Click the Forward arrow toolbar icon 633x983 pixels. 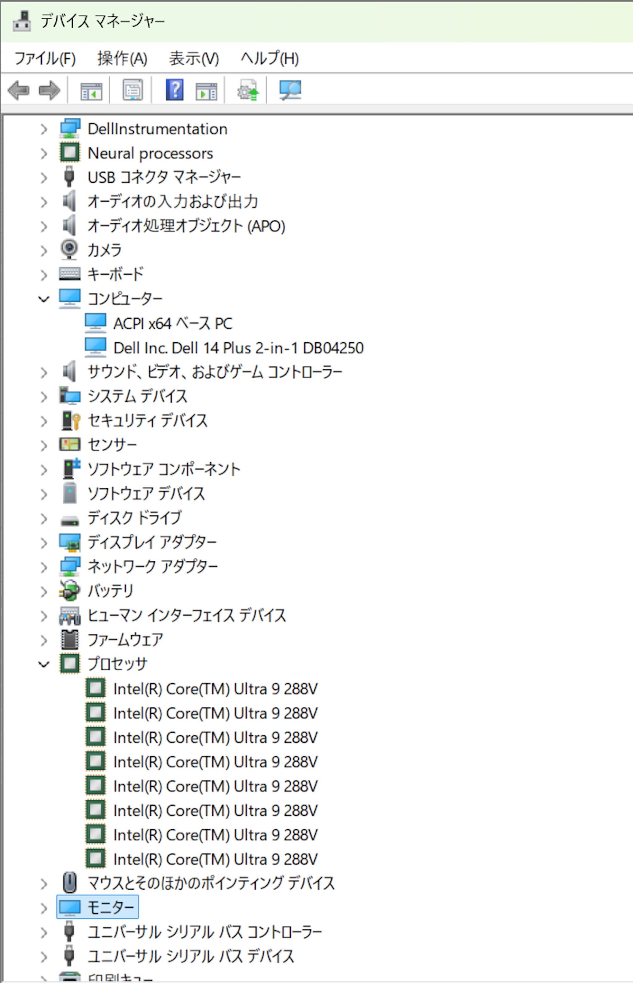pyautogui.click(x=49, y=90)
